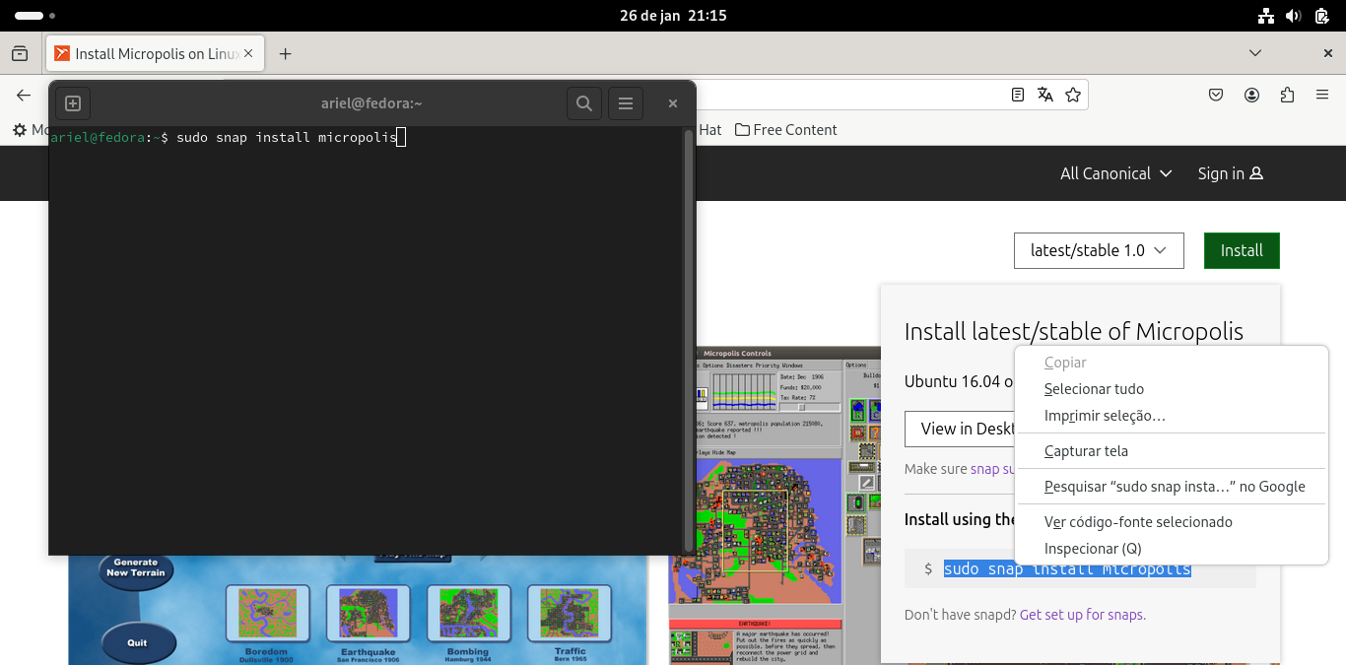Open the Firefox application menu

coord(1321,94)
